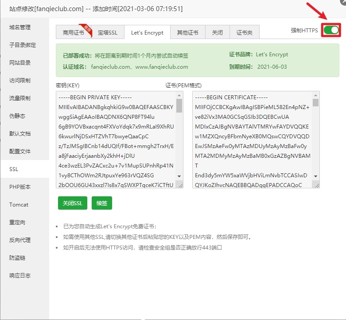Click the 推荐 ribbon badge on 商用证书
346x320 pixels.
click(x=86, y=30)
